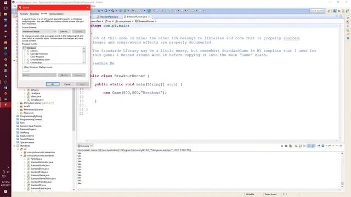Image resolution: width=351 pixels, height=197 pixels.
Task: Minimize the editor area
Action: click(x=337, y=16)
